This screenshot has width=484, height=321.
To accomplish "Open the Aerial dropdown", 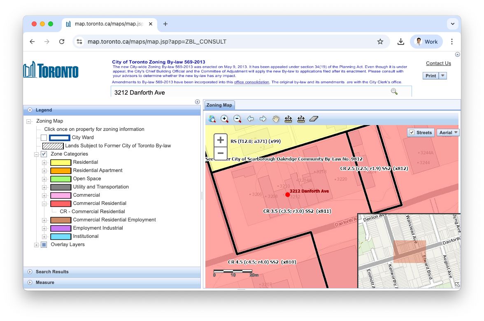I will point(449,133).
